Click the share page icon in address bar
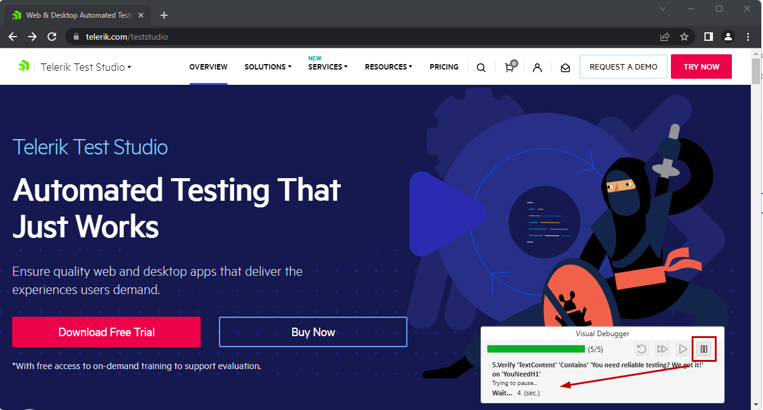The height and width of the screenshot is (410, 763). pos(665,37)
